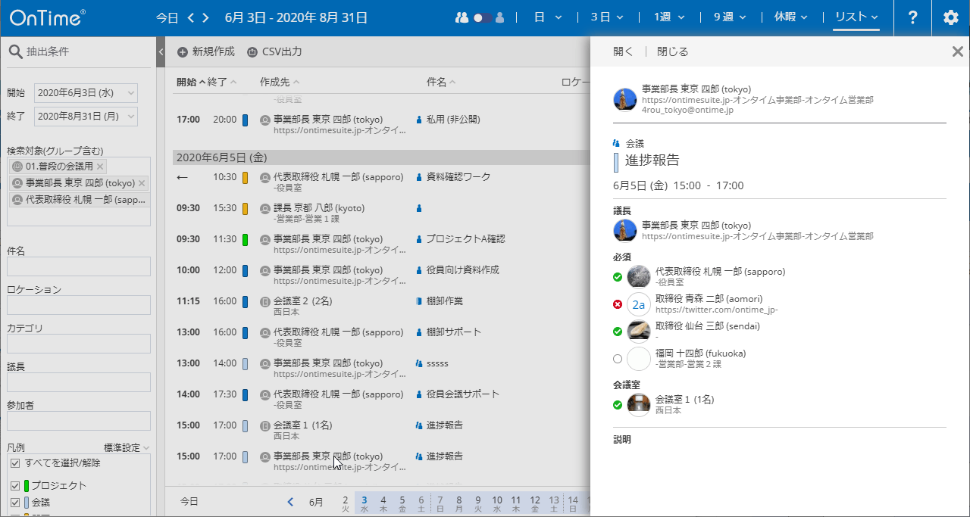Click 開く in the detail panel

[x=623, y=51]
